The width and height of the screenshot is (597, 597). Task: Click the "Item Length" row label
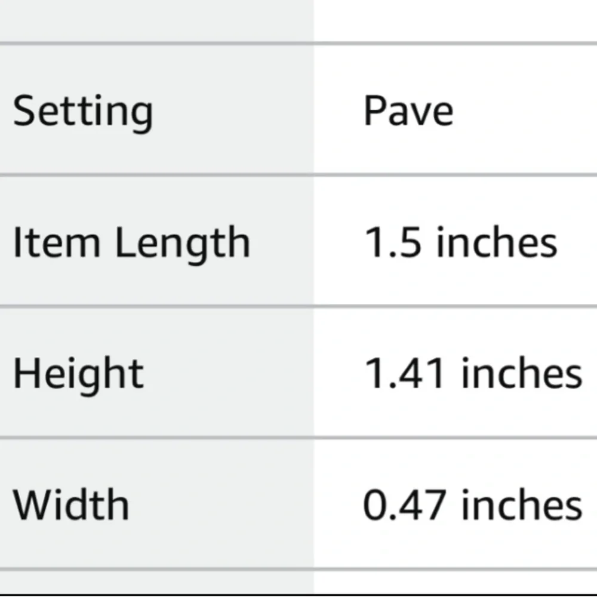pos(131,243)
